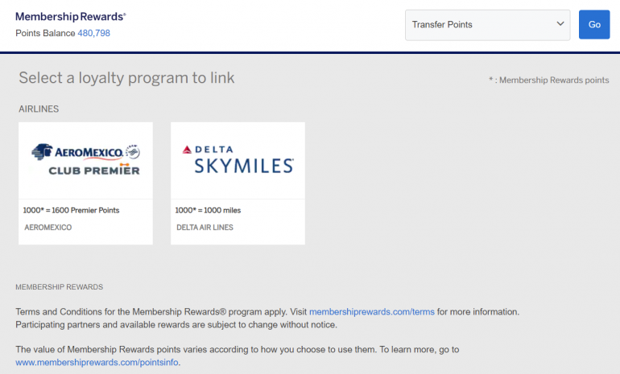Click the SkyTeam emblem beside Aeromexico

pyautogui.click(x=133, y=151)
